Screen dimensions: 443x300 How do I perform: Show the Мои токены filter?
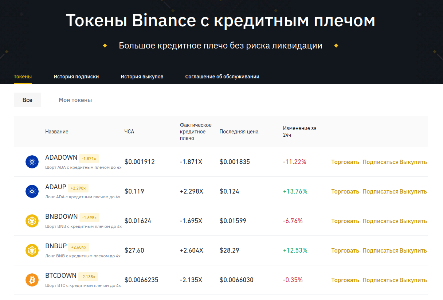[x=75, y=100]
